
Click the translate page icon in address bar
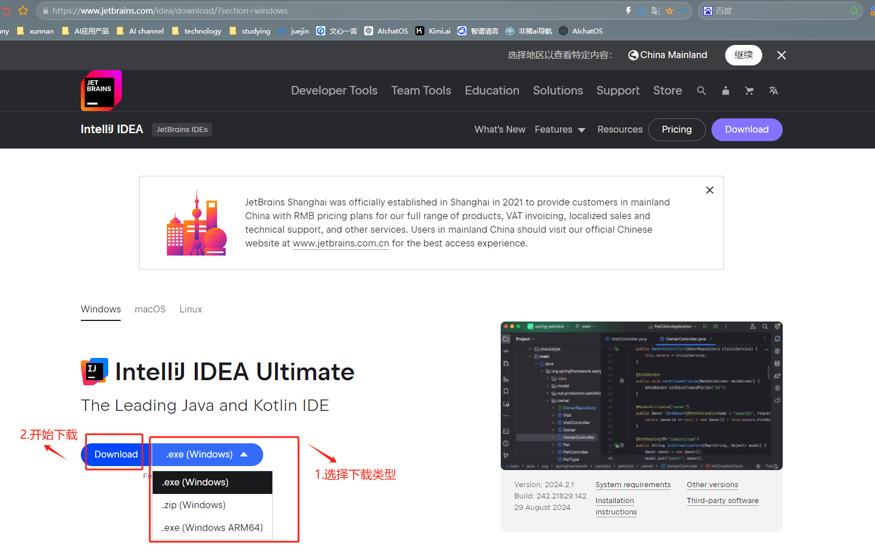(656, 10)
